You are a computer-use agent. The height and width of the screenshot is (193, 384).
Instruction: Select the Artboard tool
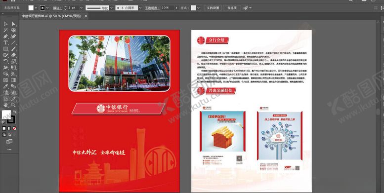(x=5, y=99)
